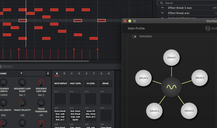217x128 pixels.
Task: Click the Sequence Length knob
Action: pos(3,83)
